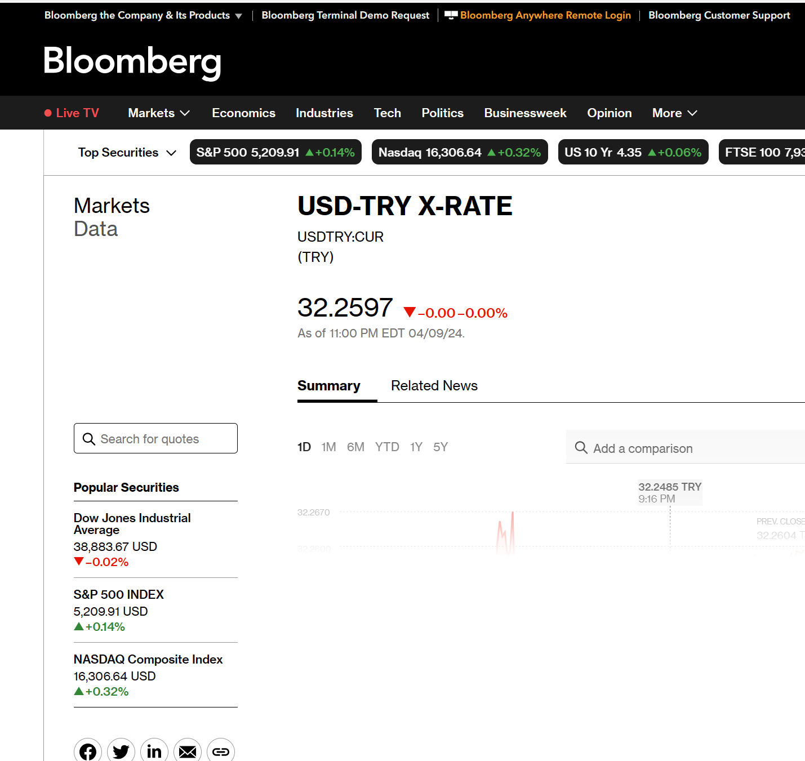
Task: Click magnifier icon in Search for quotes
Action: 89,439
